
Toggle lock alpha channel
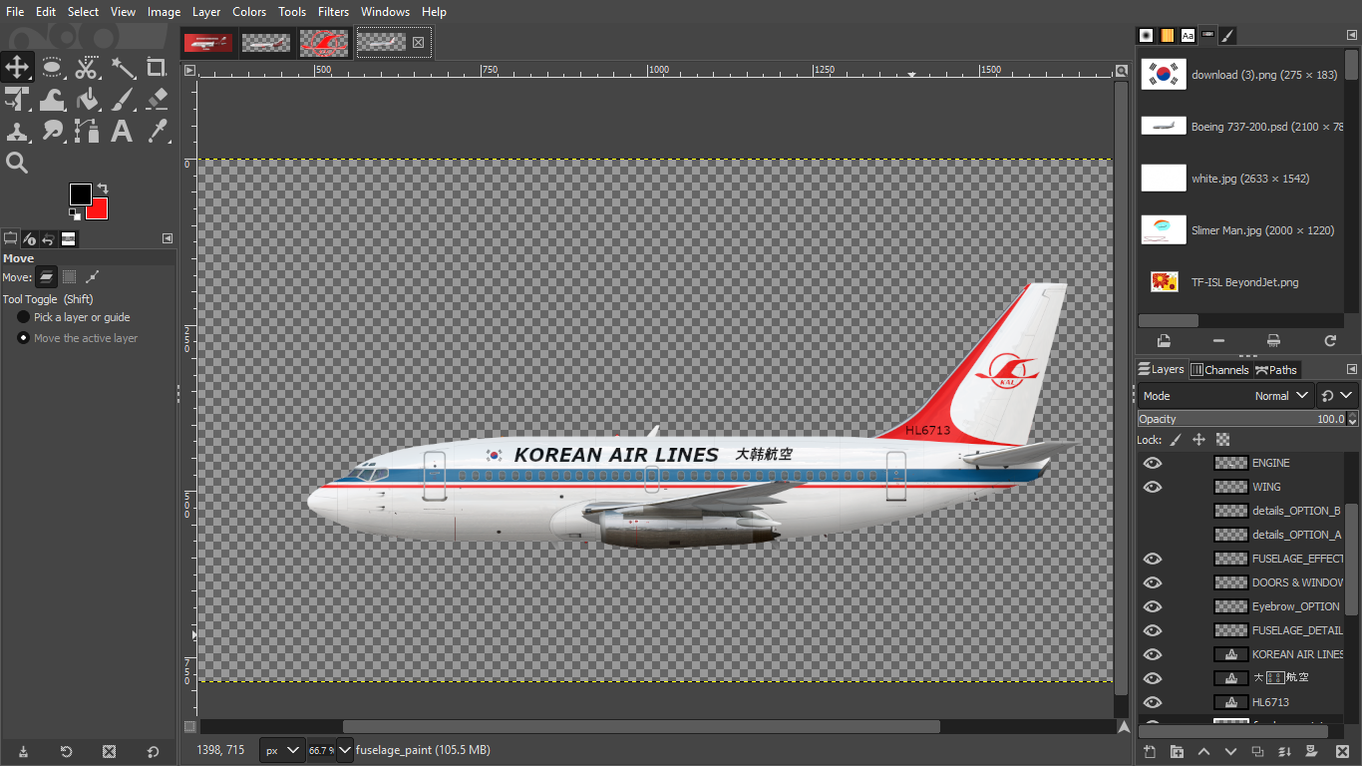(1223, 440)
